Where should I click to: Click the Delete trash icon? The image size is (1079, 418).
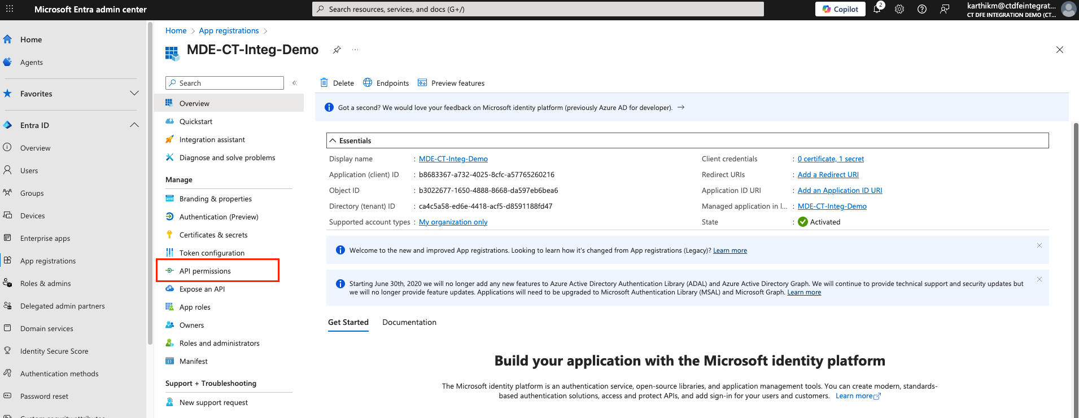324,83
